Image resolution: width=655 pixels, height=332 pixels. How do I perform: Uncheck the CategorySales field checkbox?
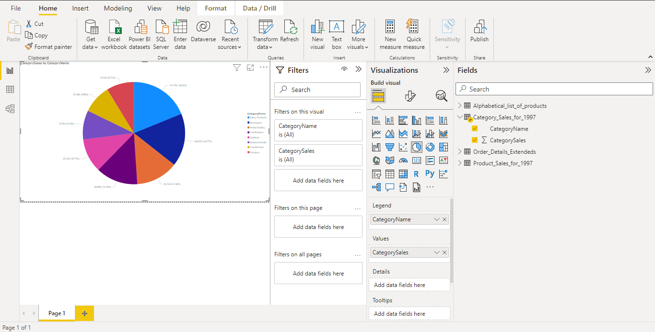coord(475,140)
